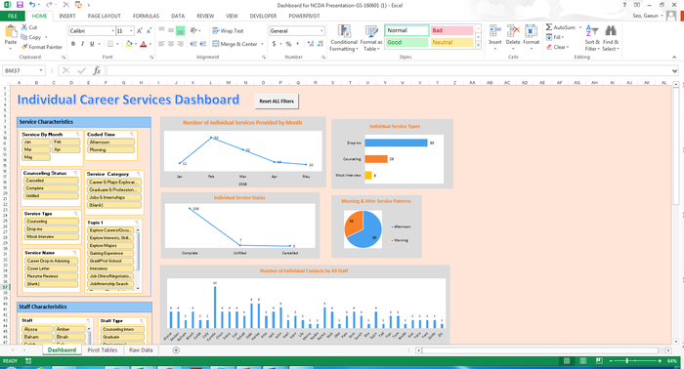The image size is (684, 369).
Task: Toggle bold formatting
Action: (x=73, y=44)
